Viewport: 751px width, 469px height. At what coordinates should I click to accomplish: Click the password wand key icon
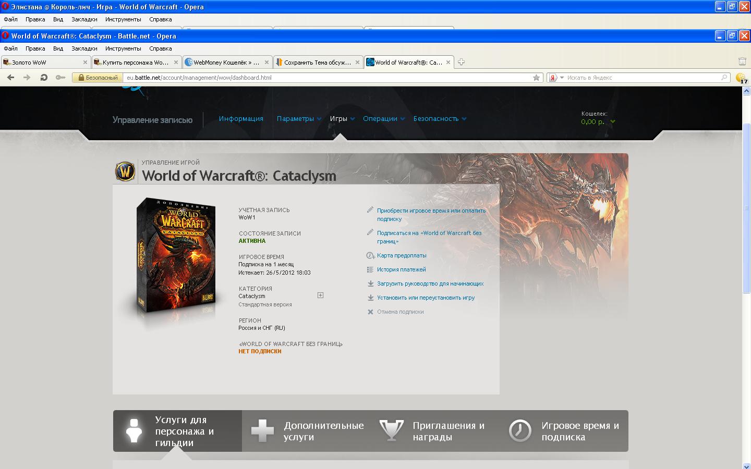pyautogui.click(x=60, y=78)
